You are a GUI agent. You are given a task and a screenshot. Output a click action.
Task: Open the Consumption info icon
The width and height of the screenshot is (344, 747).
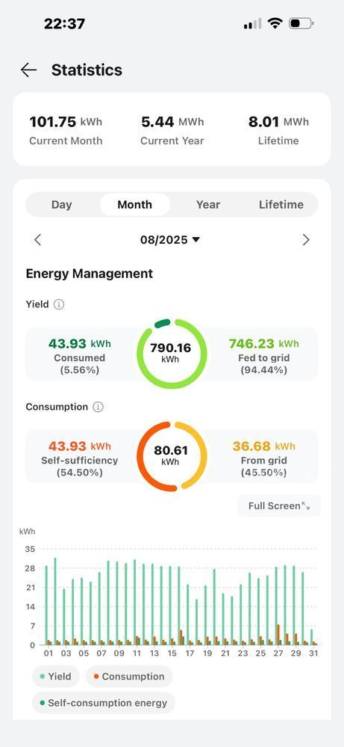[98, 408]
